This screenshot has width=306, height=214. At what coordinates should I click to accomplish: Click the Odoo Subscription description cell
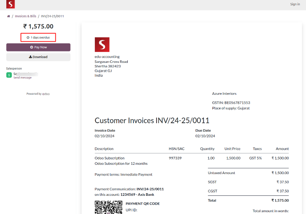[110, 158]
